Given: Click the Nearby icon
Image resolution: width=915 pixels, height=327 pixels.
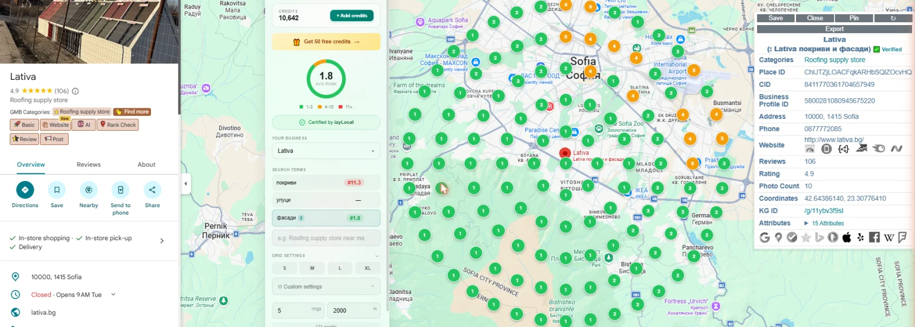Looking at the screenshot, I should click(89, 189).
